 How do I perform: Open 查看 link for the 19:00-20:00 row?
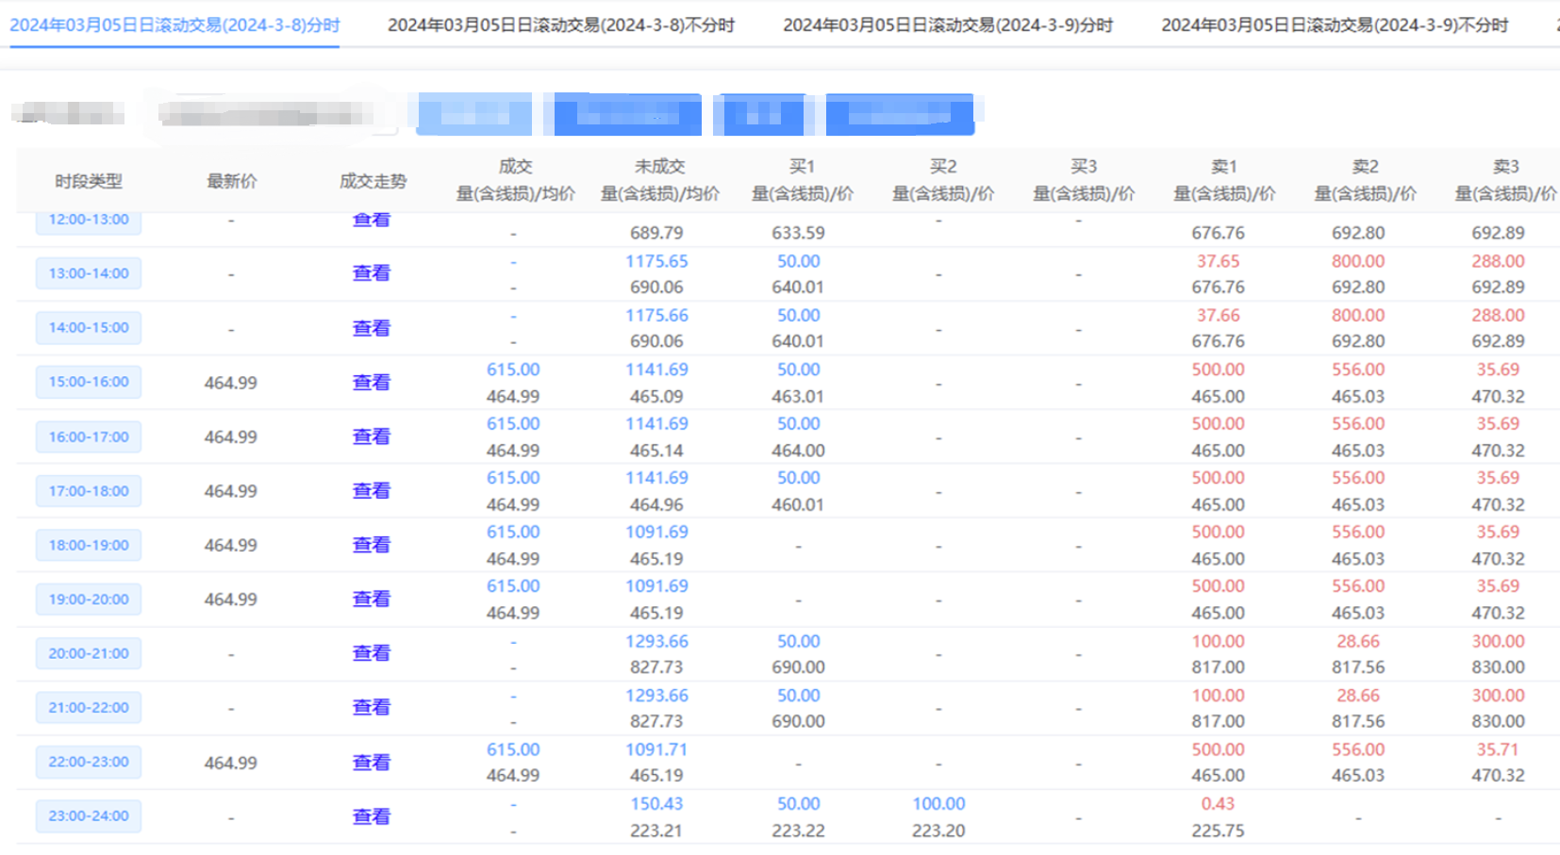[x=371, y=599]
